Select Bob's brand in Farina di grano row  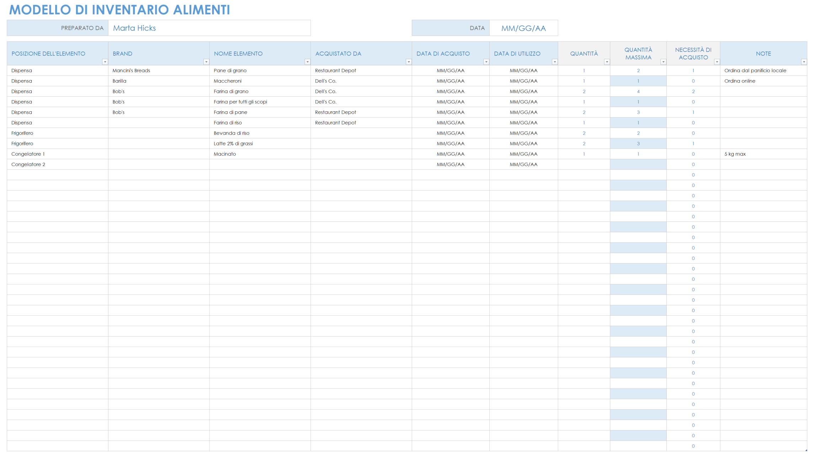coord(159,91)
